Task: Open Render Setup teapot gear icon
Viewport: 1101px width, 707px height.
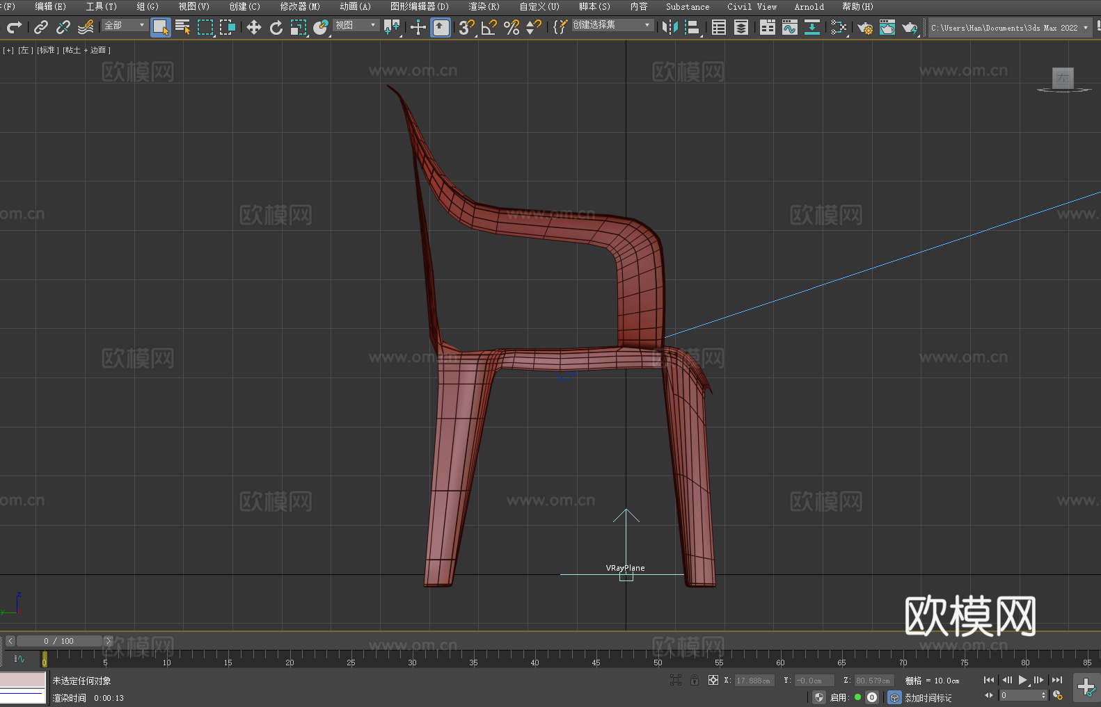Action: click(x=865, y=27)
